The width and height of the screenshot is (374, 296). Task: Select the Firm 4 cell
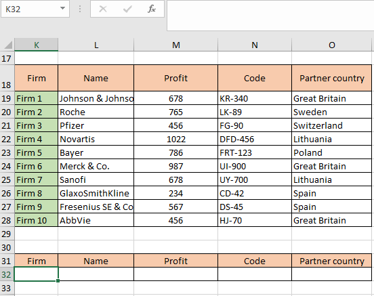point(37,139)
